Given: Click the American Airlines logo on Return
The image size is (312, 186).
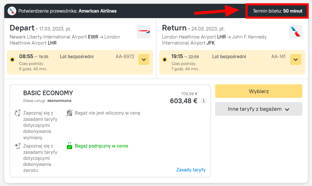Looking at the screenshot, I should tap(295, 32).
